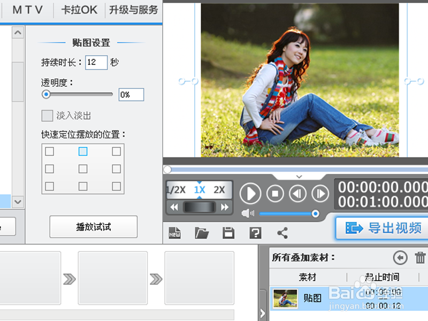This screenshot has width=428, height=321.
Task: Click the 持续时长 duration input field
Action: 96,63
